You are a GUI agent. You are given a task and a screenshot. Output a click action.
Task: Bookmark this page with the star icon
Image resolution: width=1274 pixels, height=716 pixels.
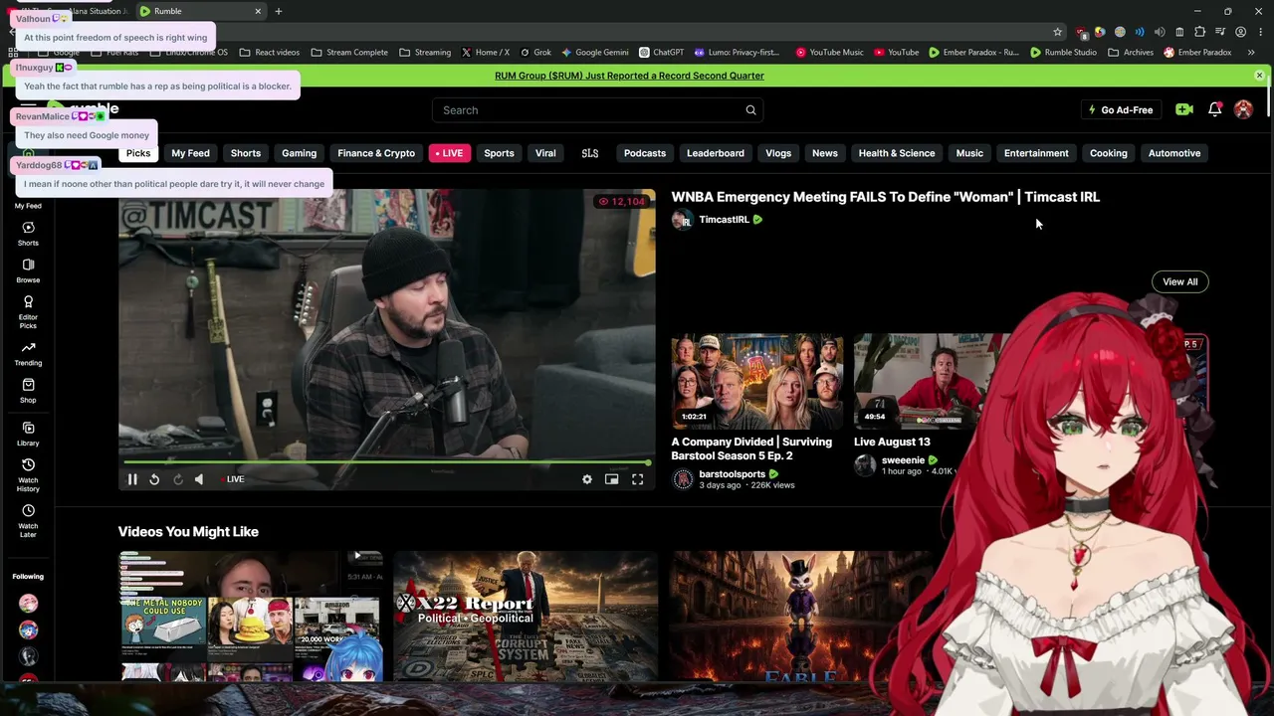tap(1058, 32)
